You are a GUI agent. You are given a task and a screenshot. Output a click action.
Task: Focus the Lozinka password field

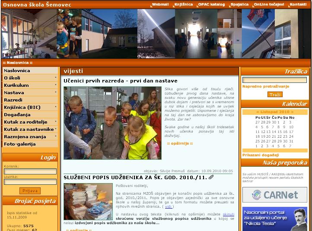pyautogui.click(x=30, y=182)
